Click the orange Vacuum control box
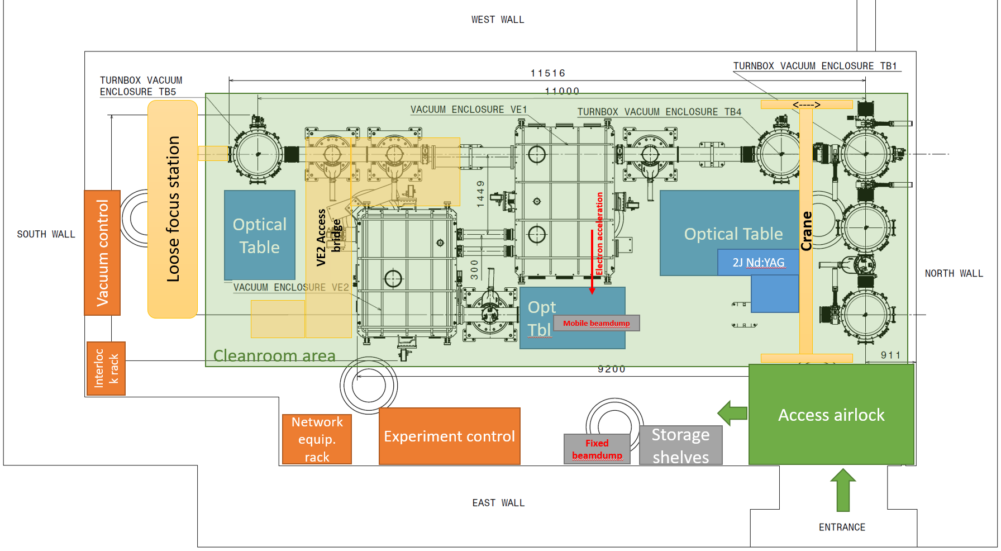This screenshot has height=551, width=1001. click(x=102, y=253)
